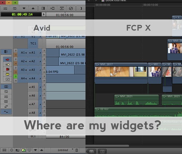Select the record A1 track selector
Viewport: 182px width, 154px height.
(x=33, y=53)
